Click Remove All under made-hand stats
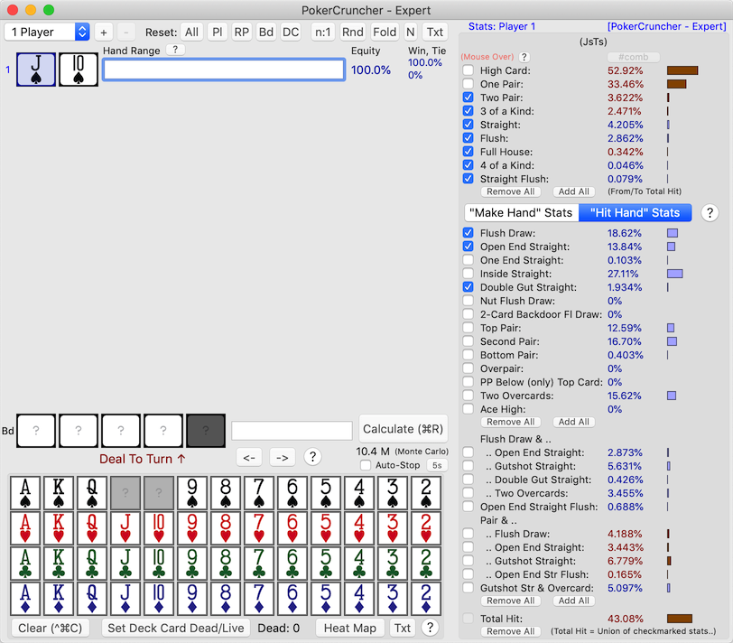The height and width of the screenshot is (643, 733). tap(511, 191)
